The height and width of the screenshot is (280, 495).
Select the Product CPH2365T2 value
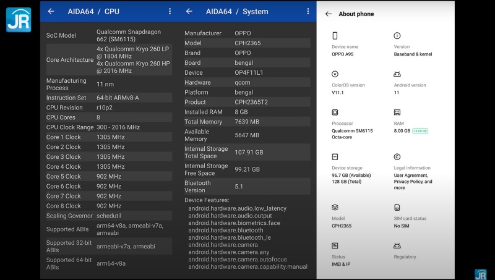point(251,102)
